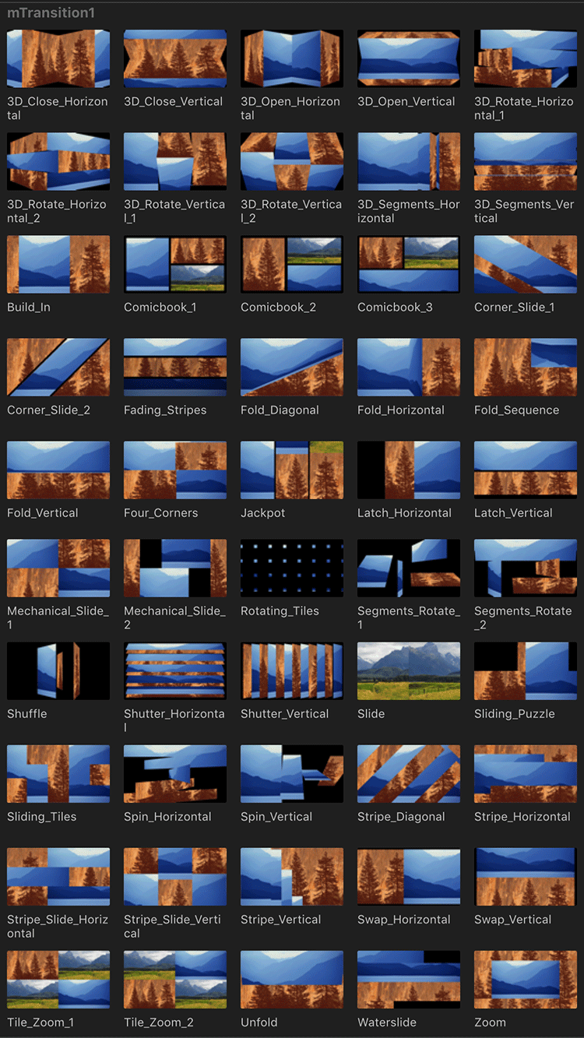The image size is (584, 1038).
Task: Click the Jackpot label text
Action: pos(263,513)
